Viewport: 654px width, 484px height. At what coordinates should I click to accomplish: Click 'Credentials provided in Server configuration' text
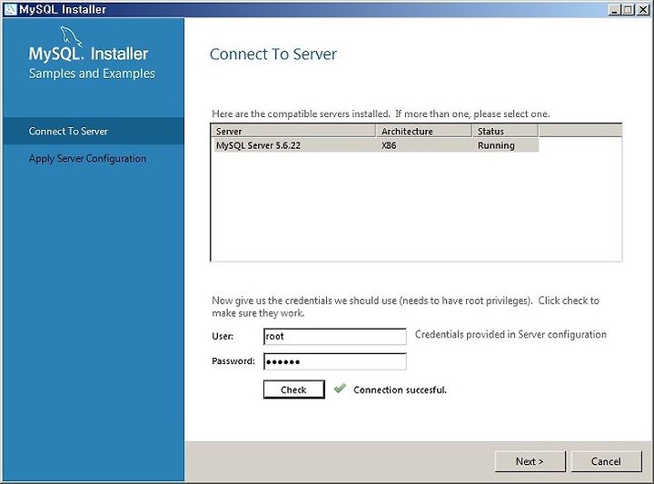510,334
